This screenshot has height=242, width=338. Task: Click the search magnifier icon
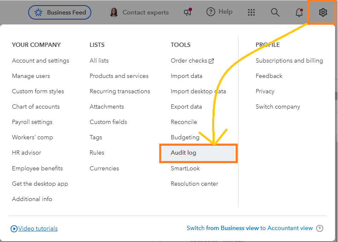point(275,12)
